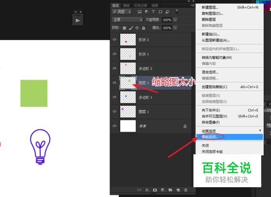Image resolution: width=271 pixels, height=197 pixels.
Task: Choose 创建剪贴蒙版(C)
Action: point(229,87)
